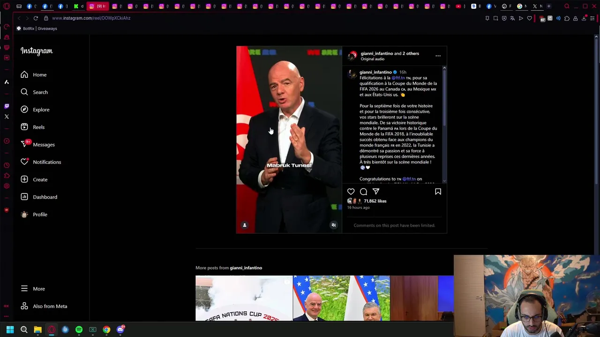Expand the More menu in sidebar
The image size is (600, 337).
pos(33,289)
